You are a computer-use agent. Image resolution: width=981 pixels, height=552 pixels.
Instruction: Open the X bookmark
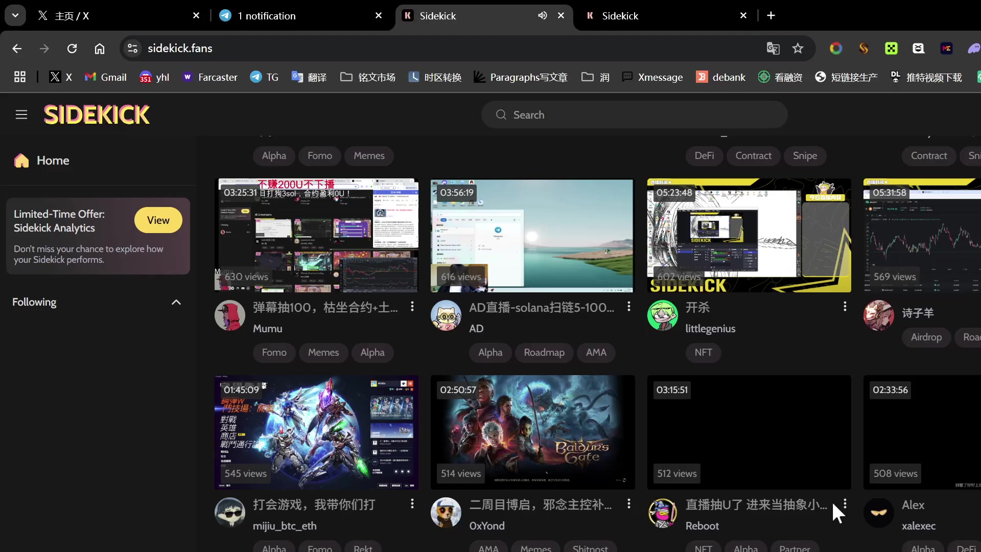coord(60,77)
